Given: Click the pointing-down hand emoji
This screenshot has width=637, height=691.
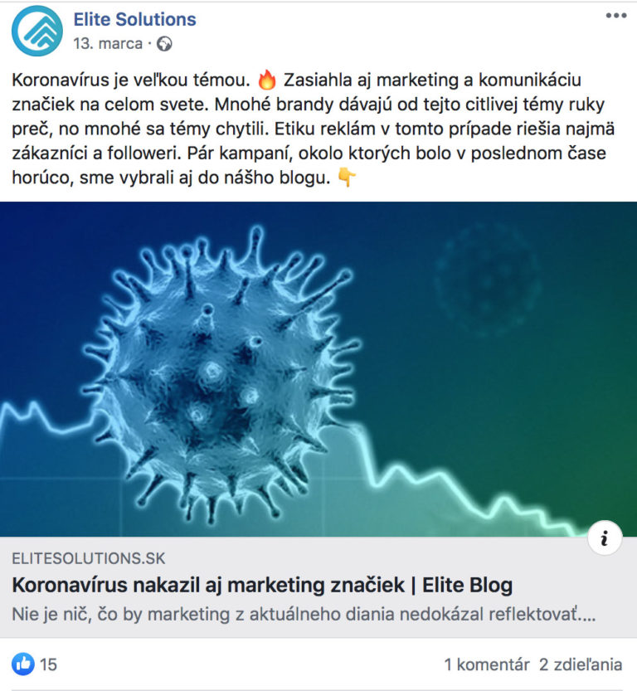Looking at the screenshot, I should [346, 178].
